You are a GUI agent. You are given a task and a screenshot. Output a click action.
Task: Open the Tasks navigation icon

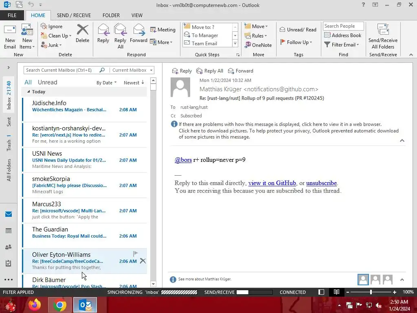(x=9, y=263)
